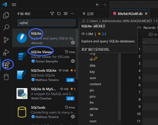
Task: Install the SQLite & MySQL snippet extension
Action: [70, 98]
